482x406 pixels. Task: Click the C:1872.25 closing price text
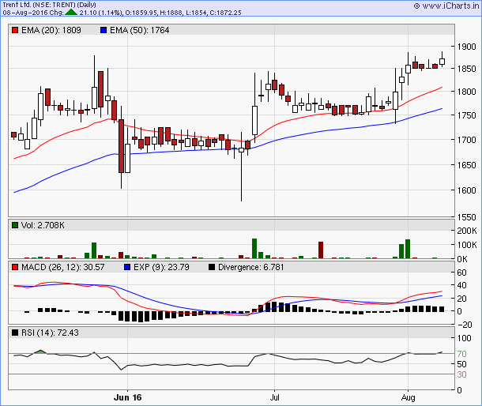click(225, 13)
